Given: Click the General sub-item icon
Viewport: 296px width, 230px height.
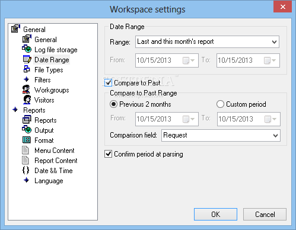Looking at the screenshot, I should (x=27, y=39).
